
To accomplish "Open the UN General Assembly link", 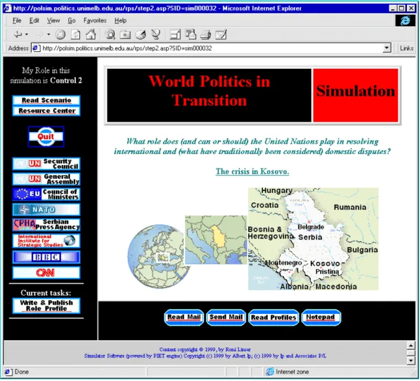I will pos(47,179).
